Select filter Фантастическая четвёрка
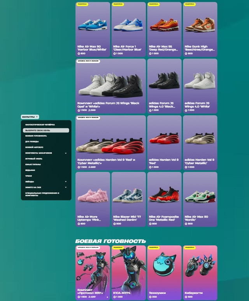249x301 pixels. pyautogui.click(x=40, y=125)
